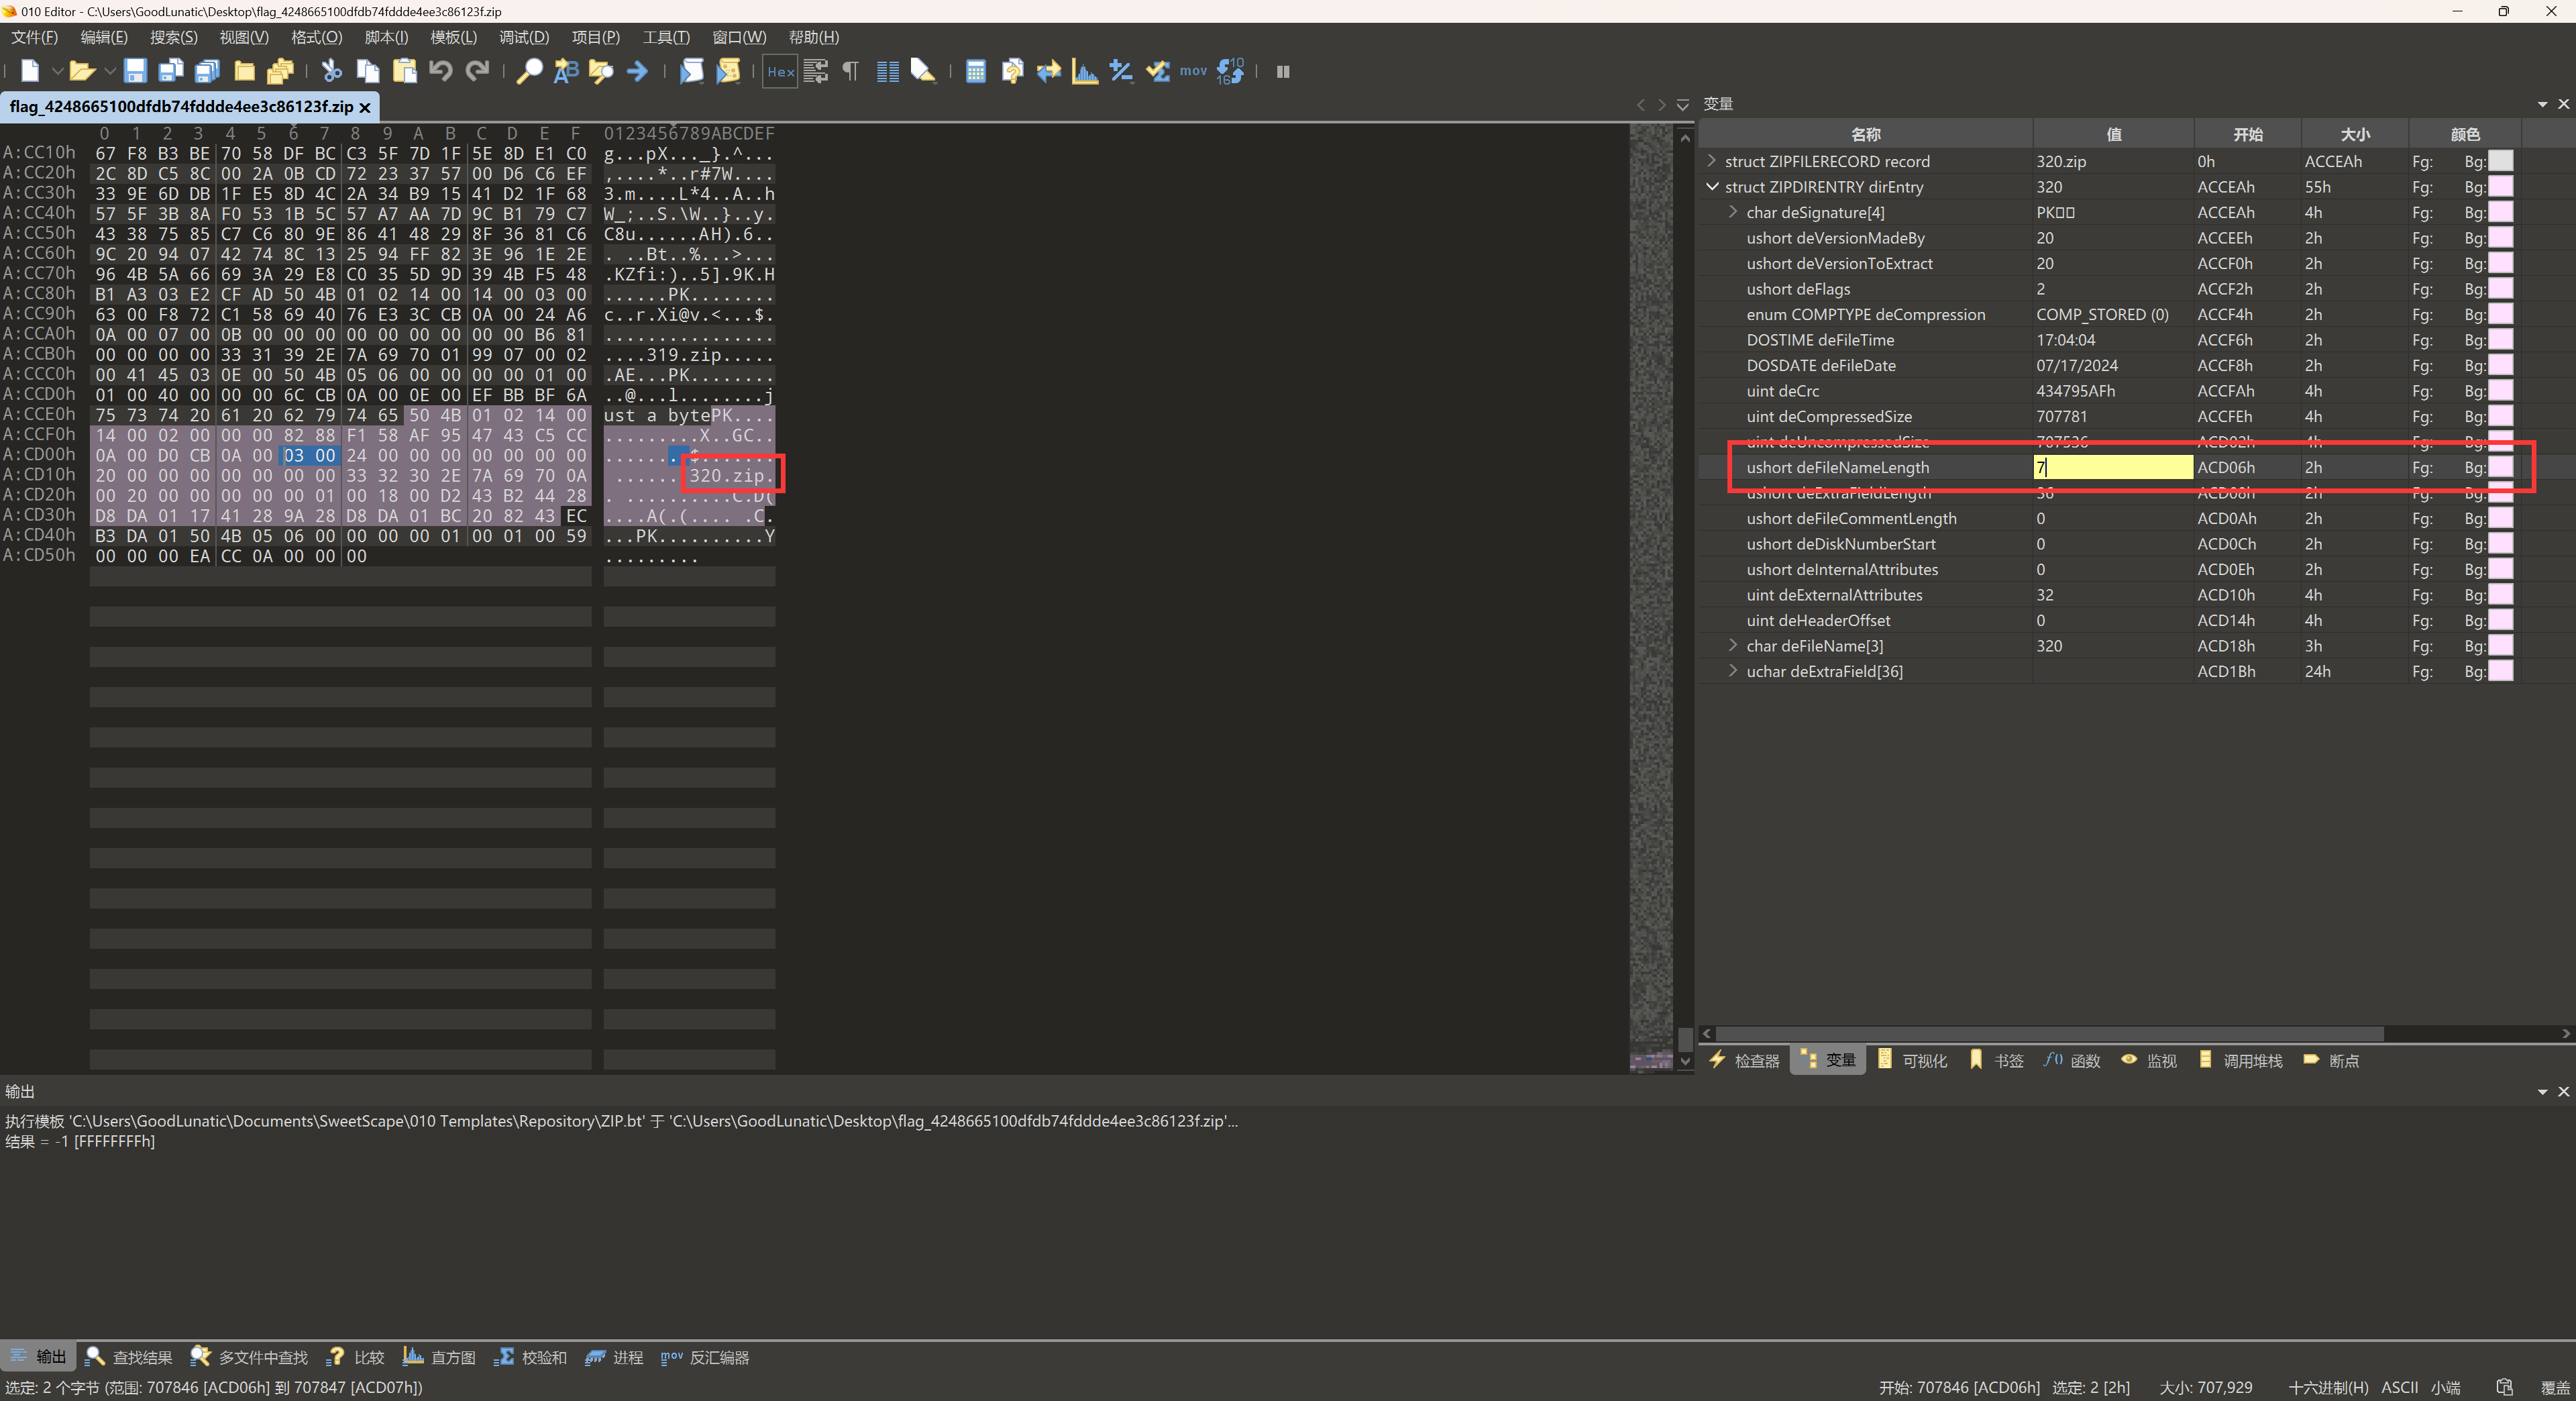Open the 工具(T) menu
2576x1401 pixels.
pyautogui.click(x=666, y=37)
